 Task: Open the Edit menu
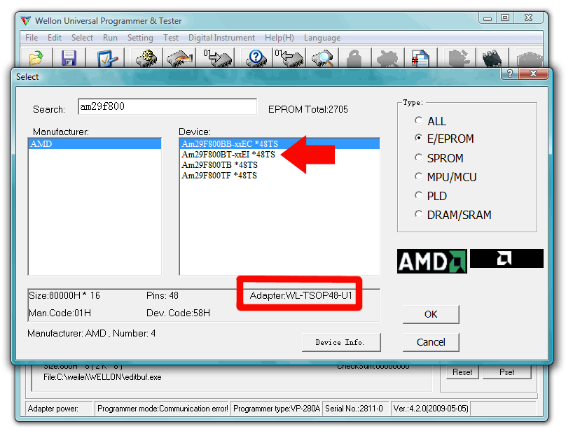tap(55, 38)
